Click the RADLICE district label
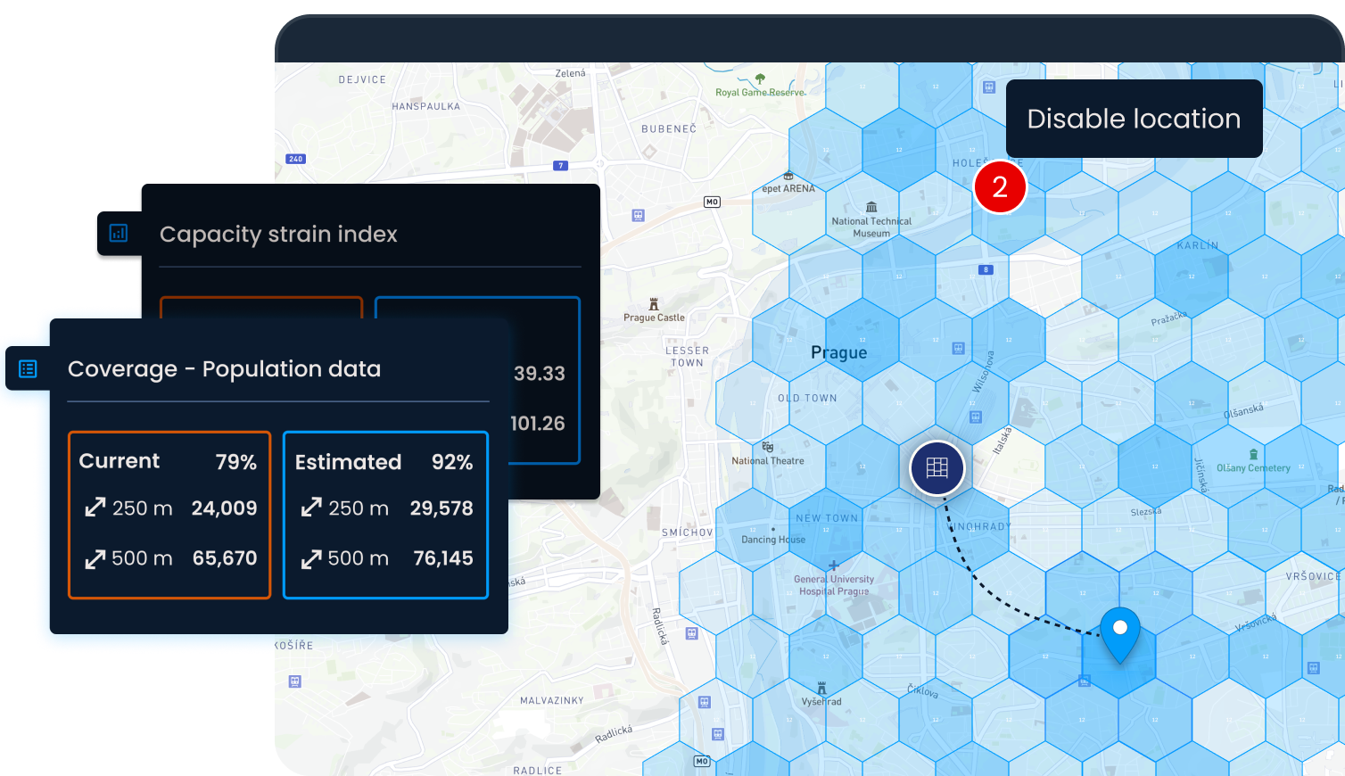Viewport: 1345px width, 776px height. 538,771
